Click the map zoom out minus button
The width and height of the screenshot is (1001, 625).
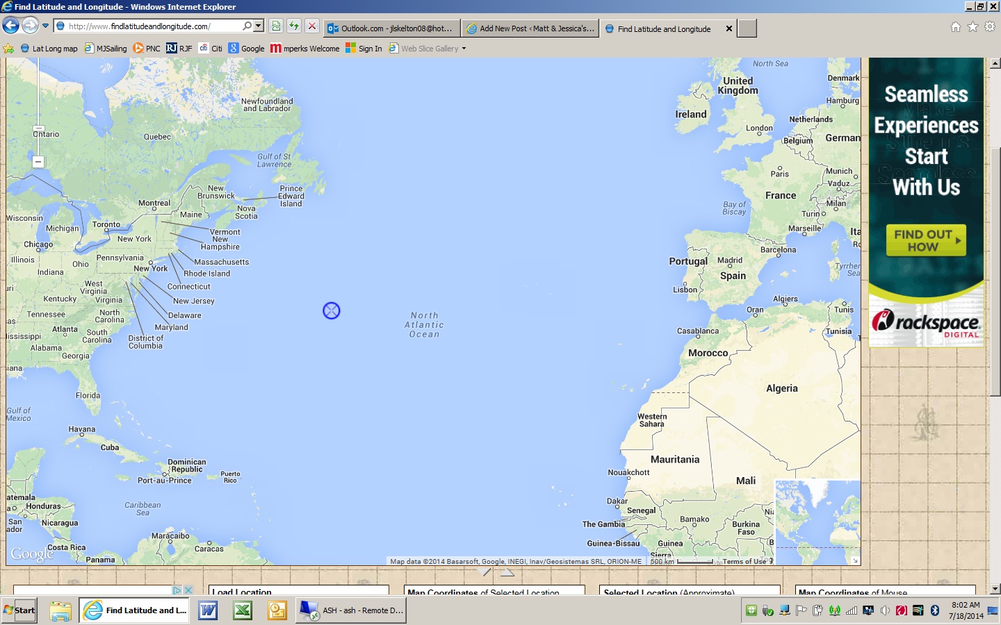[38, 162]
